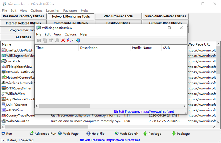Click the Package button with green up arrow
The height and width of the screenshot is (143, 221).
152,134
